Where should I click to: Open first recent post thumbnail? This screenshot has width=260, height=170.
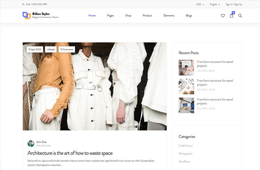(x=186, y=68)
